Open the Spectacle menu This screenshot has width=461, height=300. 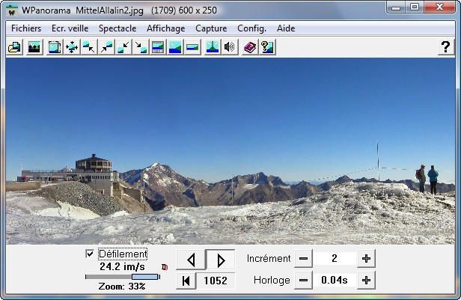click(117, 28)
